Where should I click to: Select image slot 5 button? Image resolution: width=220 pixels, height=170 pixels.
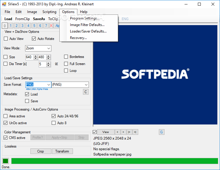coord(34,26)
